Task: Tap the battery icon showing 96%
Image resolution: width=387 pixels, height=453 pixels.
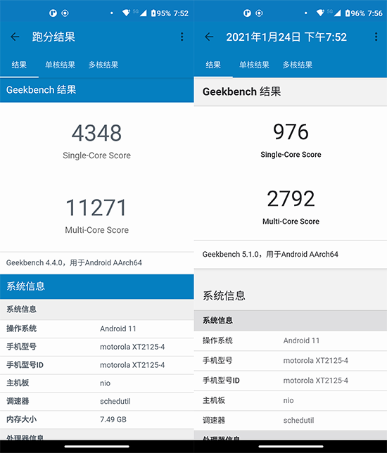Action: [x=348, y=13]
